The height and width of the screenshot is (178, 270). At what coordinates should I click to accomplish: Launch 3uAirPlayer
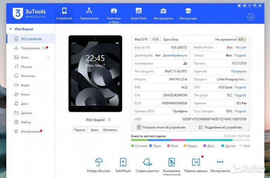coord(123,165)
